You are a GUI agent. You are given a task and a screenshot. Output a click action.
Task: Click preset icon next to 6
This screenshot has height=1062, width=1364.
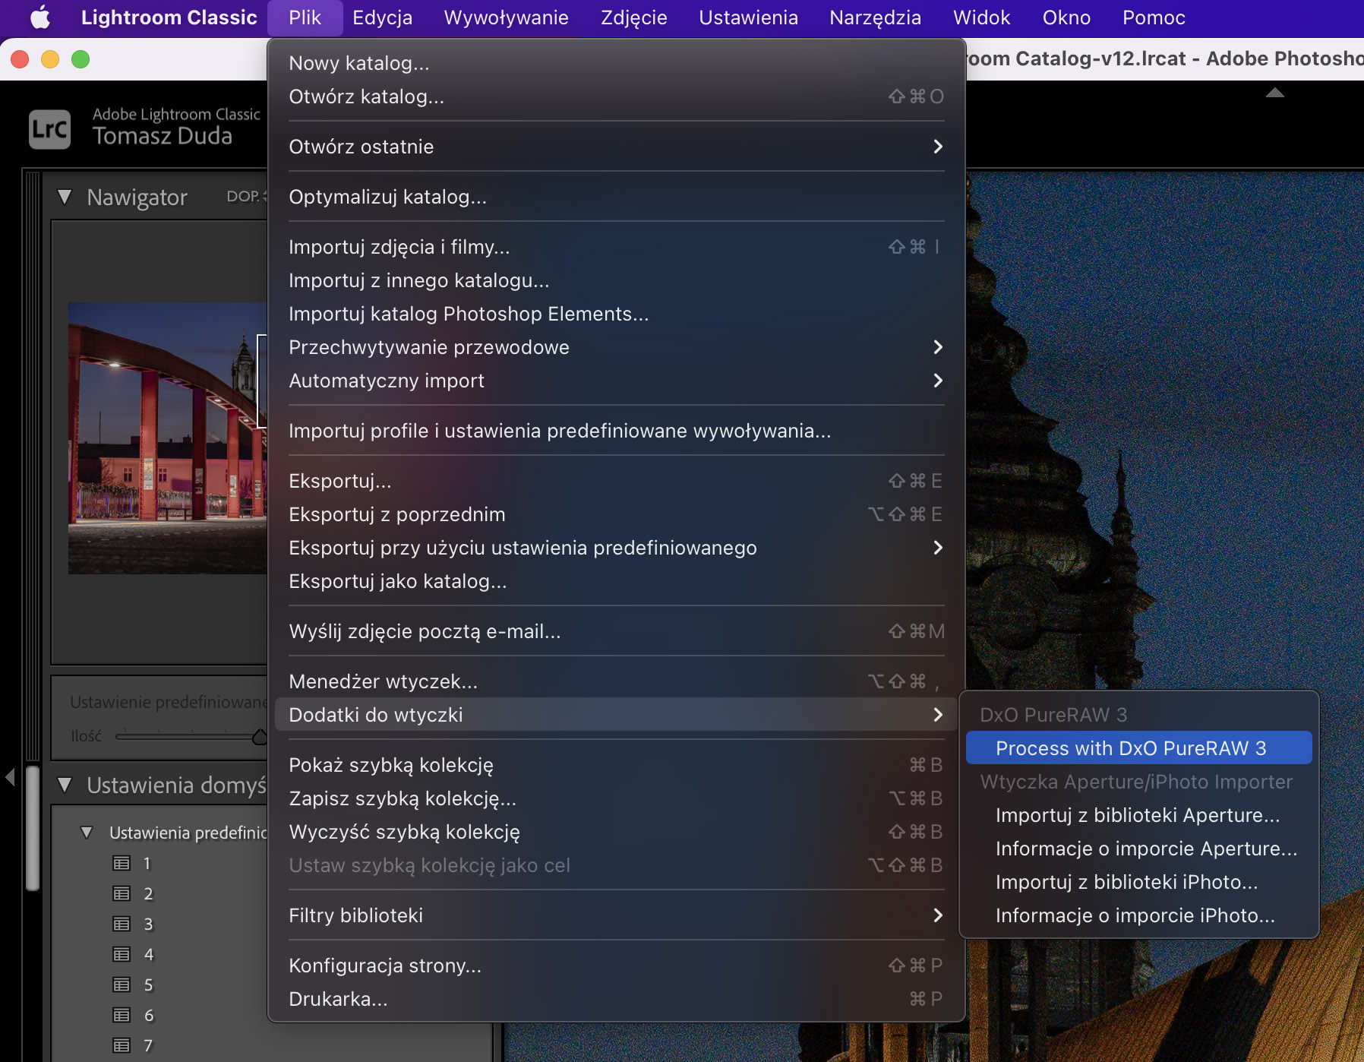pos(122,1016)
